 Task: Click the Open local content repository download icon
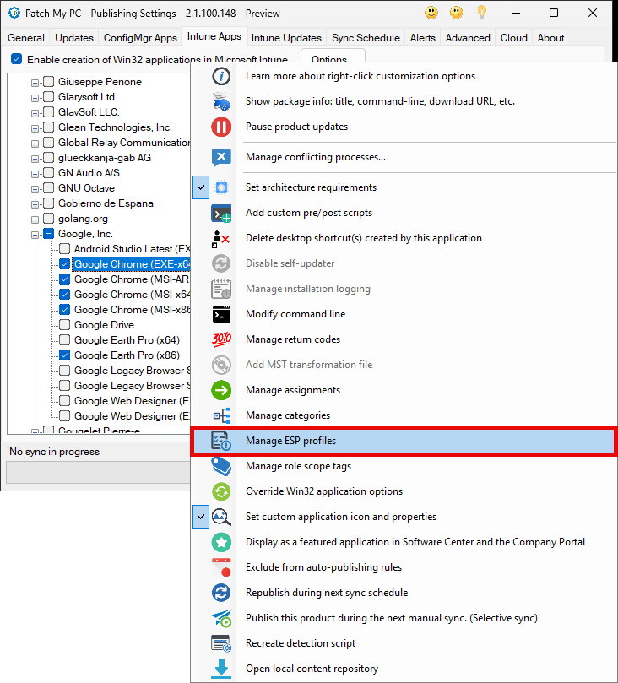point(221,669)
